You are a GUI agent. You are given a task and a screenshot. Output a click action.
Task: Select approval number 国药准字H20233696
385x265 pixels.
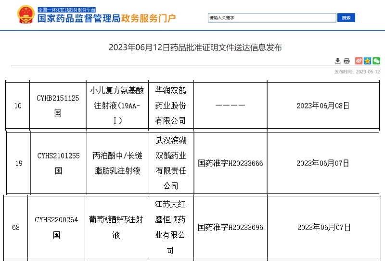(231, 227)
